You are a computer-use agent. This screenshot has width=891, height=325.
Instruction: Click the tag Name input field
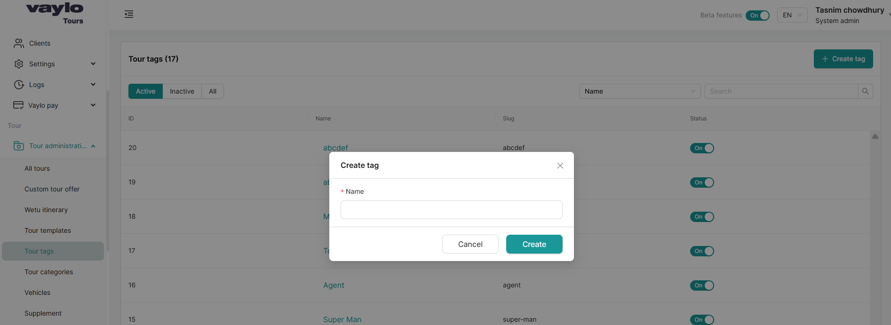click(451, 210)
